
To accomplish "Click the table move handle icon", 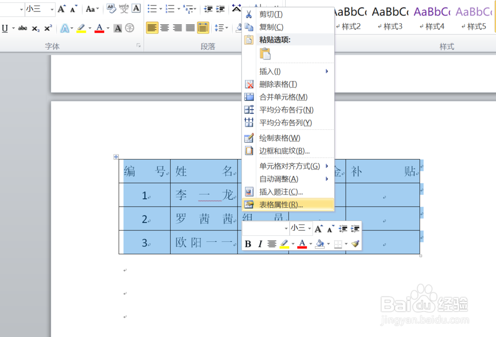I will (116, 157).
